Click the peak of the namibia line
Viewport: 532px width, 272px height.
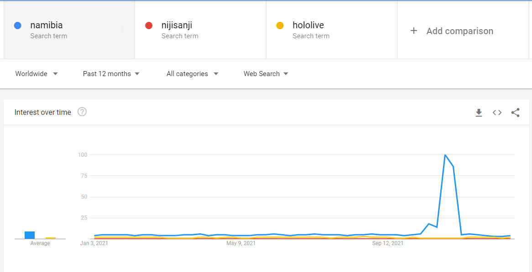pyautogui.click(x=445, y=155)
